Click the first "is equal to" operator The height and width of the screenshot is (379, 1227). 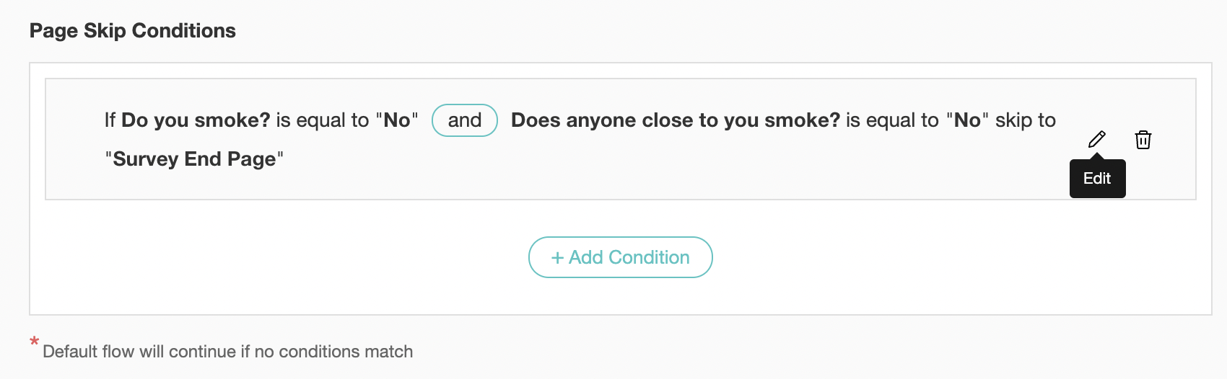pos(322,120)
